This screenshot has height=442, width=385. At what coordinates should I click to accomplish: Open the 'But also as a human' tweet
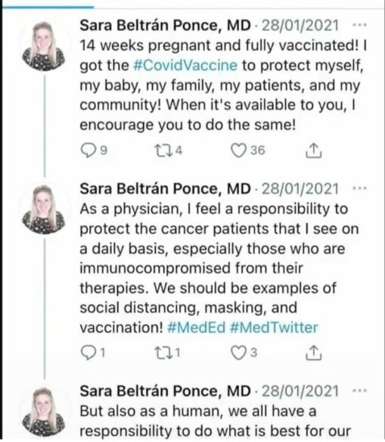[215, 421]
